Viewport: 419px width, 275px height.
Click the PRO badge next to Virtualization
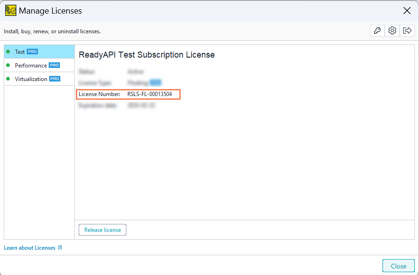click(x=55, y=79)
